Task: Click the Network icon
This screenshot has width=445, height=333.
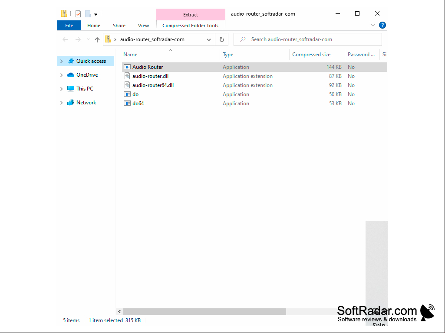Action: pyautogui.click(x=71, y=103)
